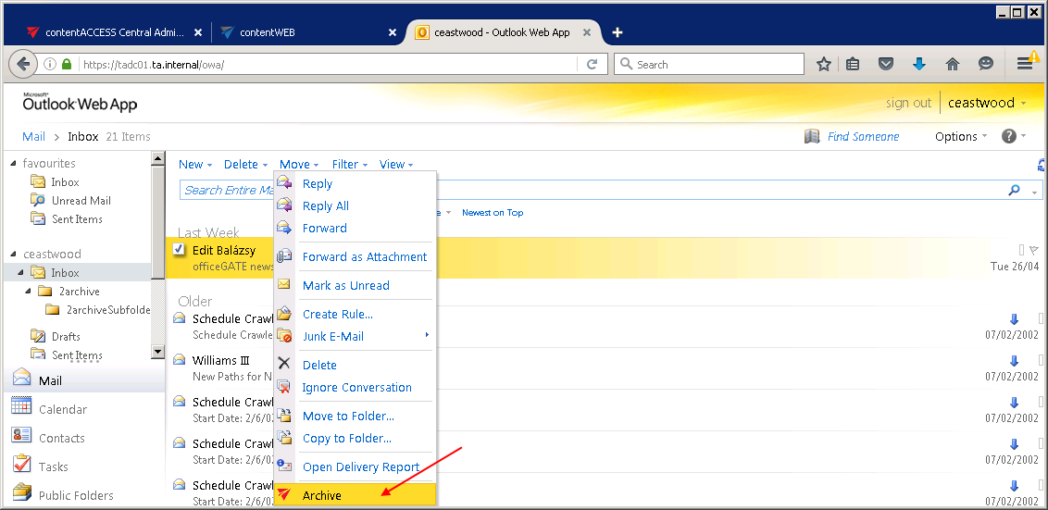Click the URL address bar
The height and width of the screenshot is (510, 1048).
[x=328, y=64]
